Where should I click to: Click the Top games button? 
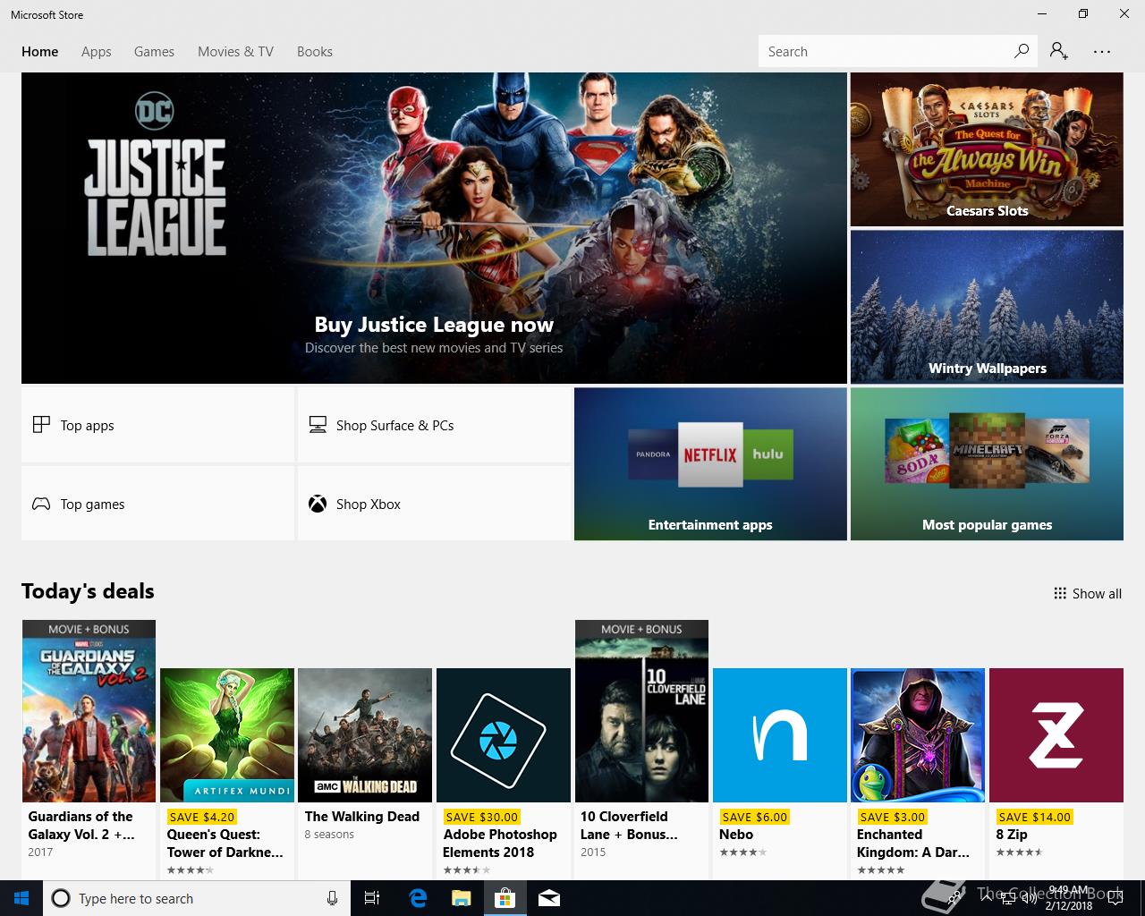(157, 504)
